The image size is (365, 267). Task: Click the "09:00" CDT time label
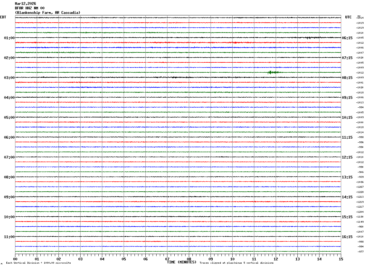pyautogui.click(x=9, y=197)
